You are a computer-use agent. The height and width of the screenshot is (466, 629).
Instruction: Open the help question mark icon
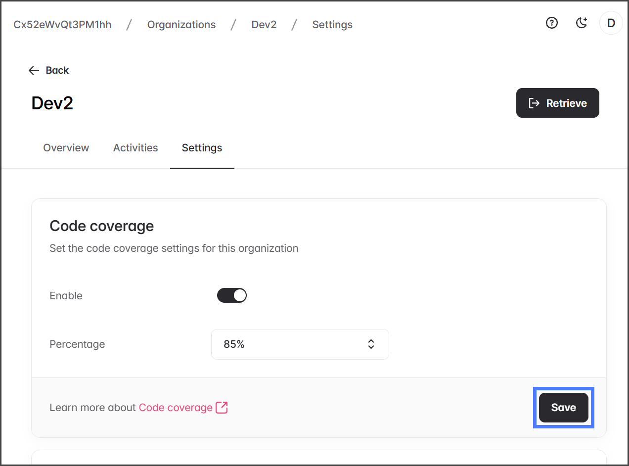tap(551, 23)
